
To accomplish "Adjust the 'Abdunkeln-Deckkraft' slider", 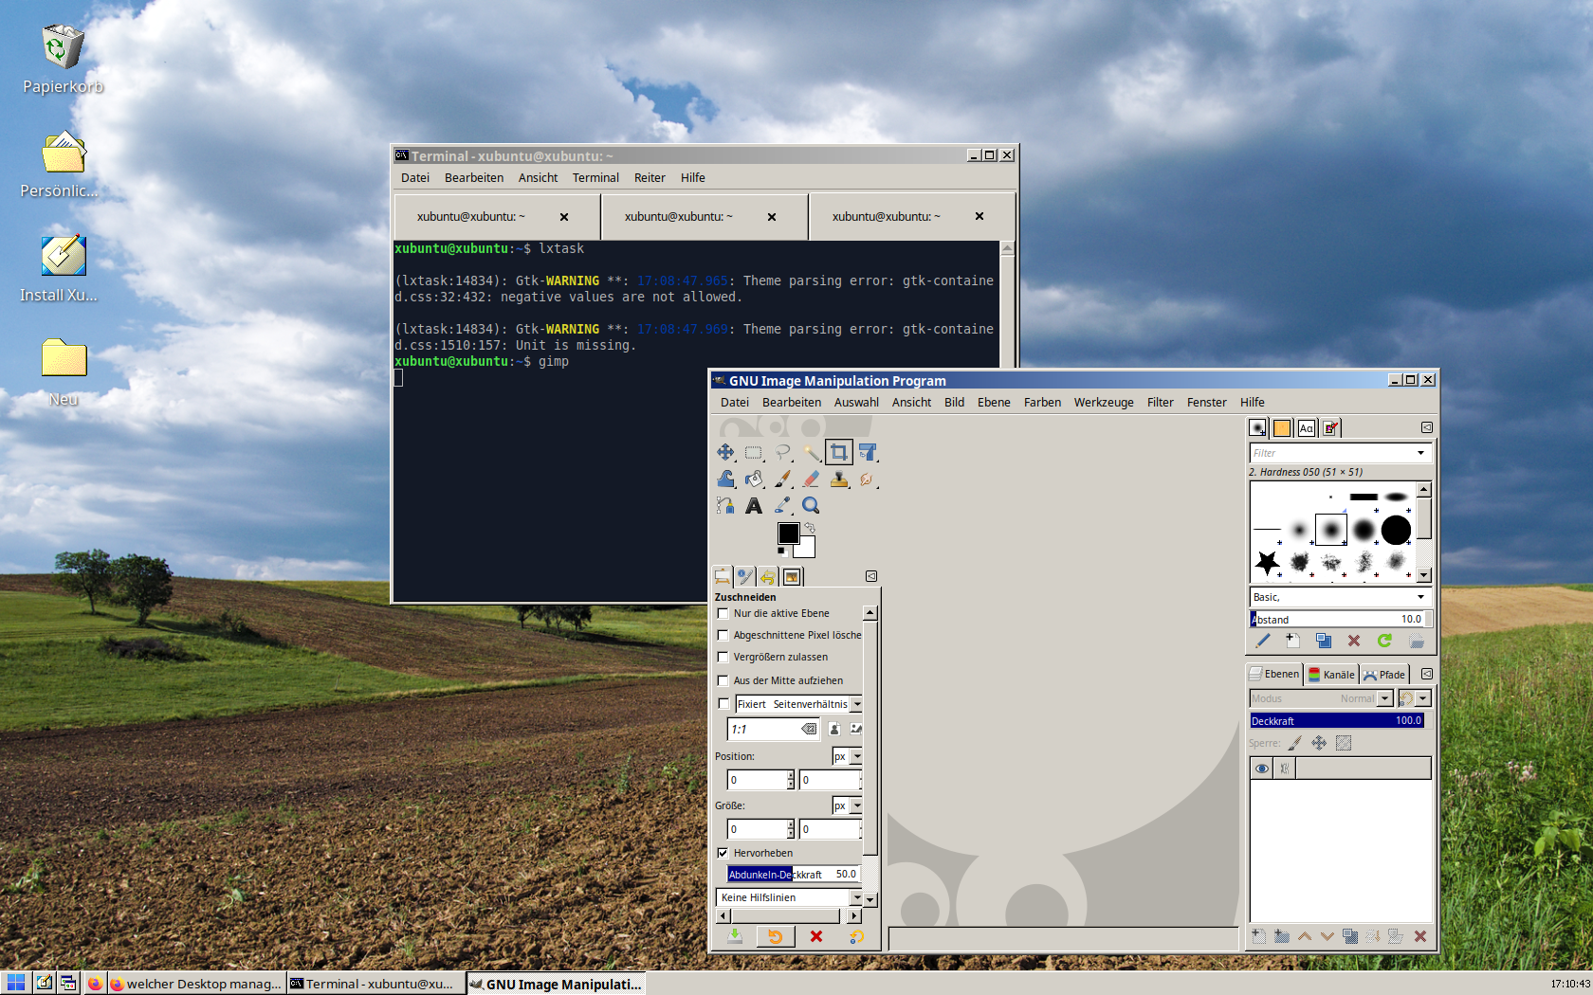I will click(794, 874).
